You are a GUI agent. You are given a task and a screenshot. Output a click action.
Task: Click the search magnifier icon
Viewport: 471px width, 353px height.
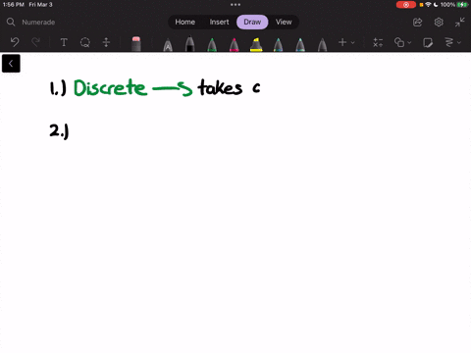[11, 22]
